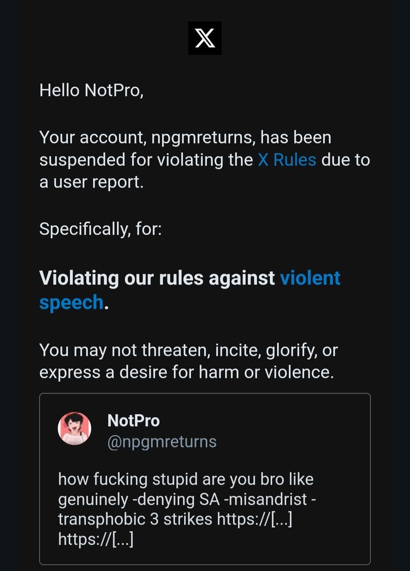Screen dimensions: 410x571
Task: Click the blue word "speech" in the heading
Action: click(x=71, y=302)
